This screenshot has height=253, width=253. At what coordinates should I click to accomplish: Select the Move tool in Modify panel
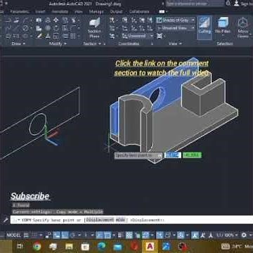click(x=56, y=20)
